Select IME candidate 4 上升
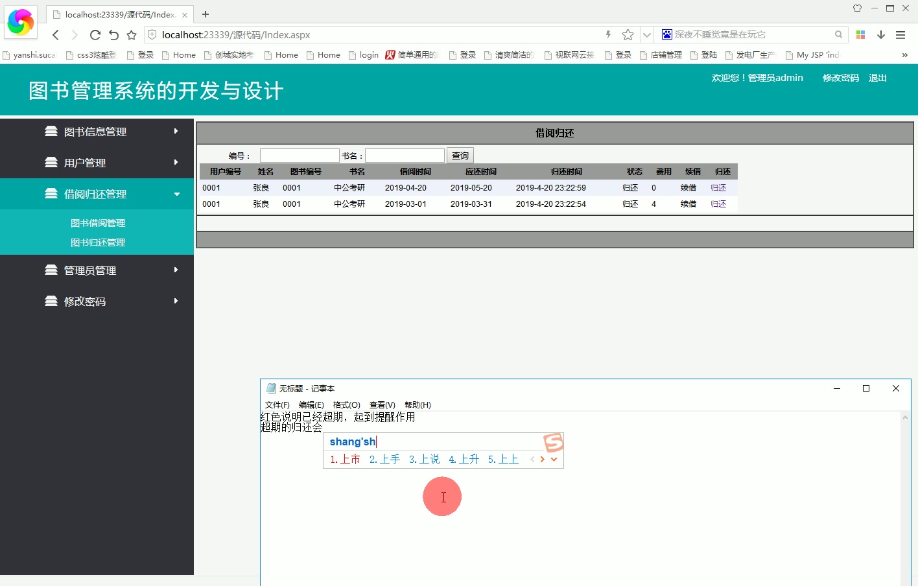 464,459
